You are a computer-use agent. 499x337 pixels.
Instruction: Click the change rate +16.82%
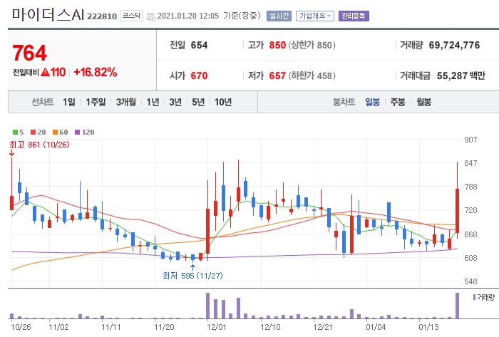[x=95, y=72]
